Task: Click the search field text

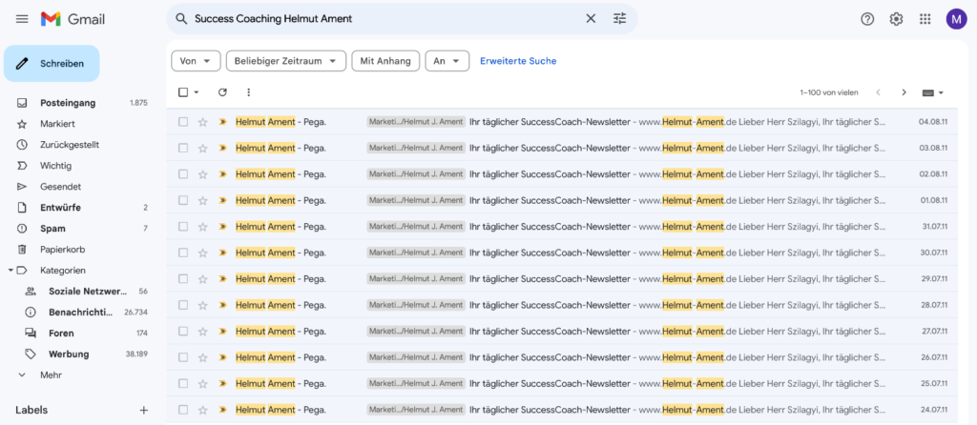Action: 274,19
